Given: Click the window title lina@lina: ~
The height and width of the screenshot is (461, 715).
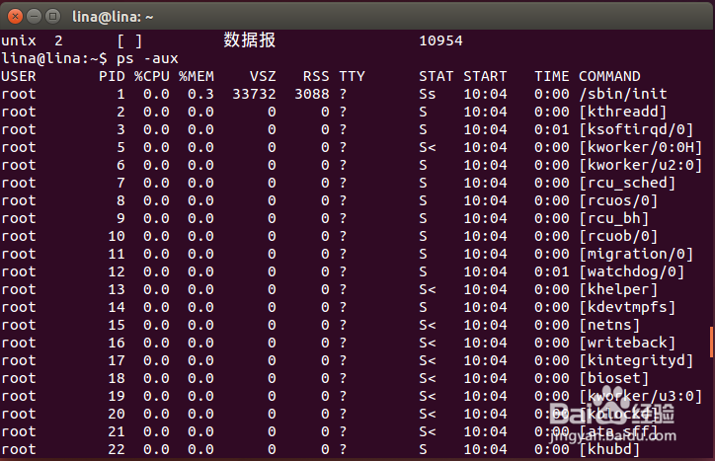Looking at the screenshot, I should tap(113, 17).
